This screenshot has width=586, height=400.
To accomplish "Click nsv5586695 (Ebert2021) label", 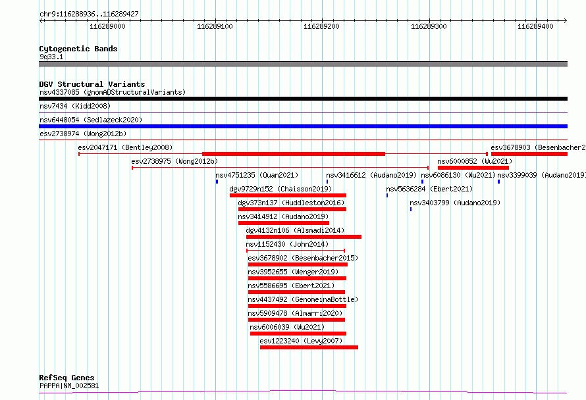I will (x=291, y=286).
